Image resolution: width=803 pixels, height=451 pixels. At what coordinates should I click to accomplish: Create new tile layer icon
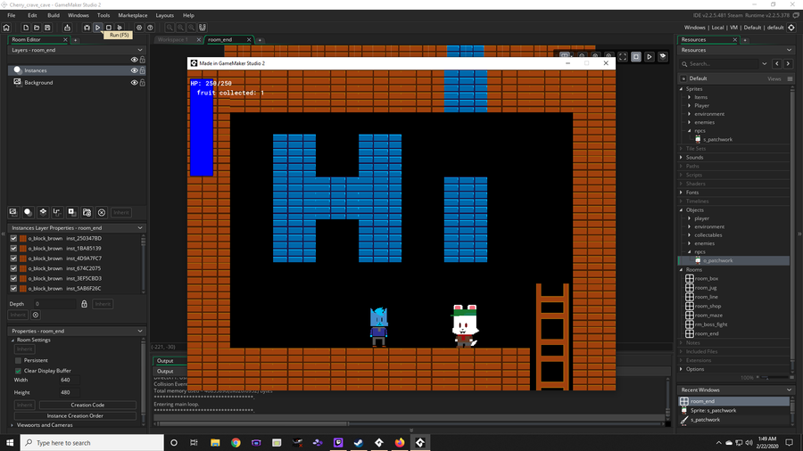click(43, 212)
